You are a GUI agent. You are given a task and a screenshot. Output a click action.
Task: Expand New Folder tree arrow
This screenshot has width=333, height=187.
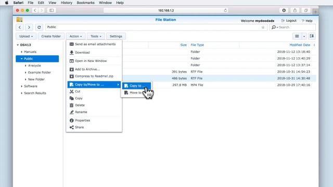(x=25, y=79)
